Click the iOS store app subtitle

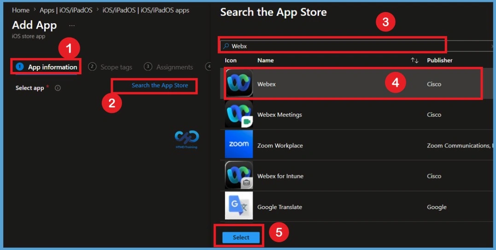click(29, 36)
